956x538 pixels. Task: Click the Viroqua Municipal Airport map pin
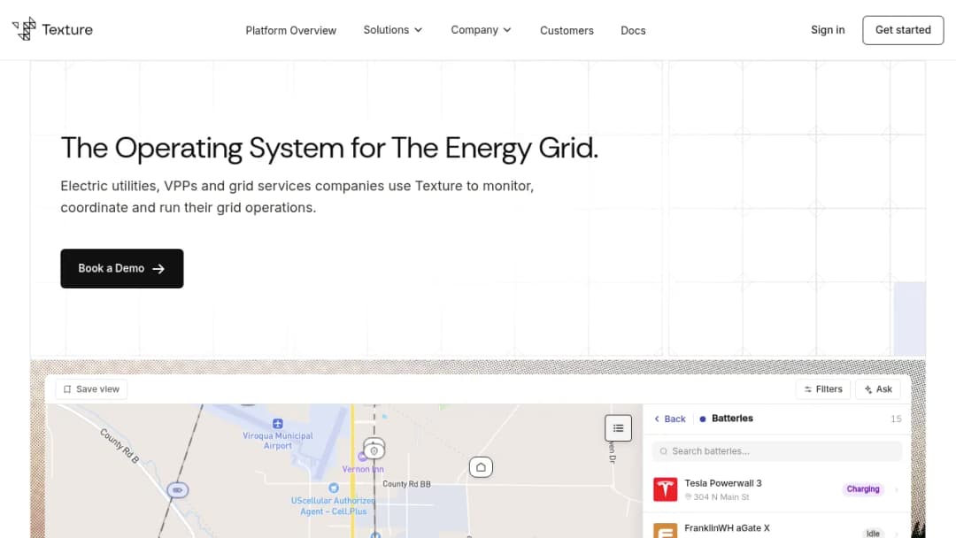pyautogui.click(x=277, y=424)
